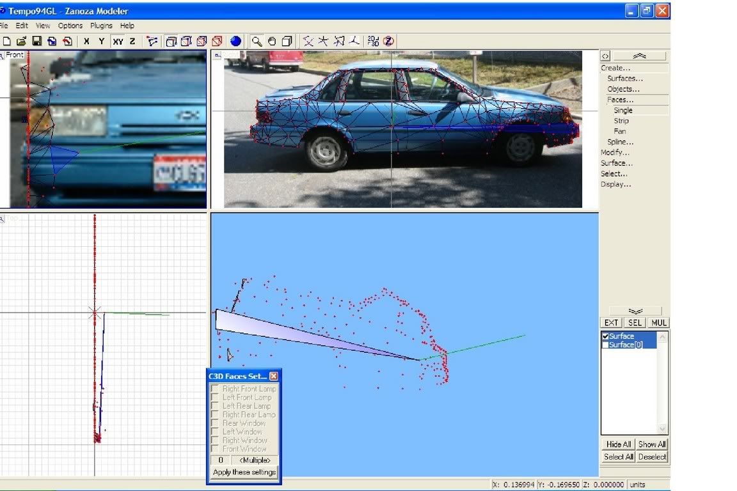The image size is (737, 491).
Task: Toggle the Right Front Lamp checkbox
Action: pyautogui.click(x=216, y=389)
